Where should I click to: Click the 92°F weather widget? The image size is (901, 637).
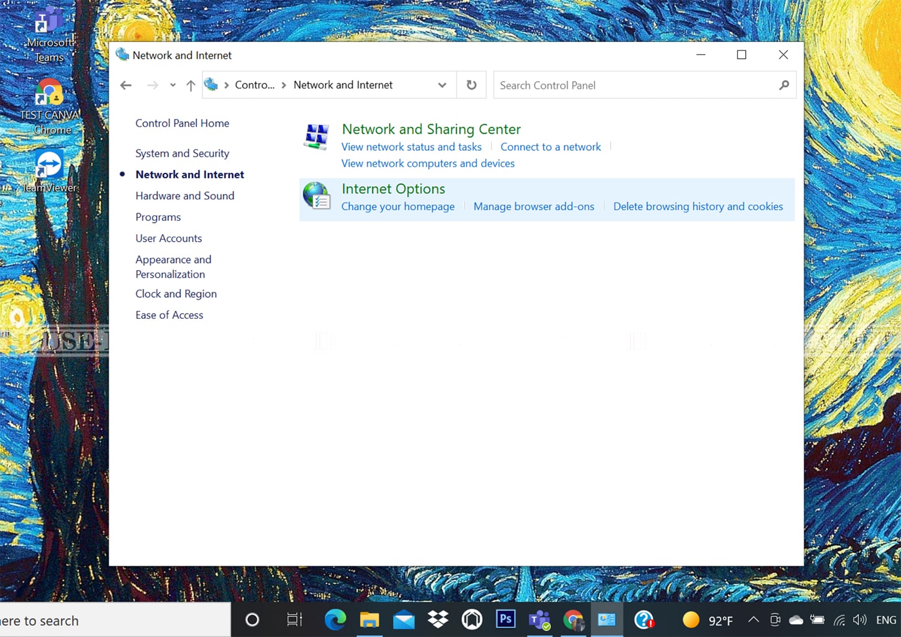click(708, 620)
